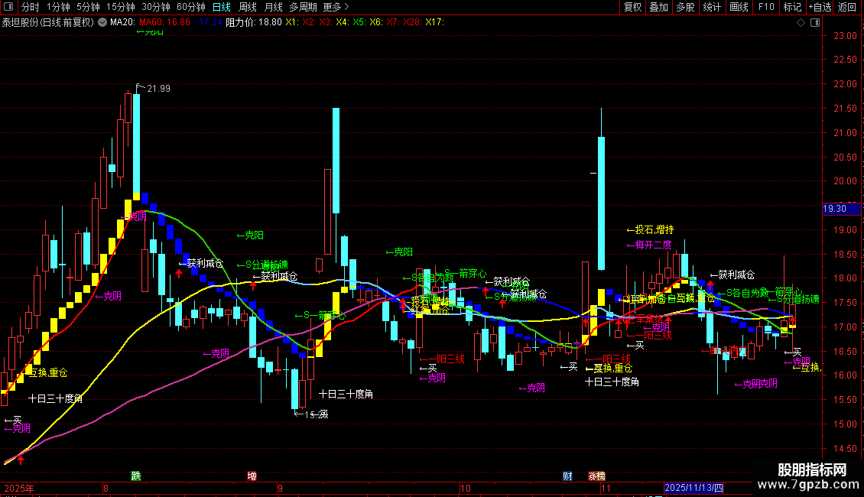Screen dimensions: 864x497
Task: Activate the 画线 drawing tool
Action: tap(739, 7)
